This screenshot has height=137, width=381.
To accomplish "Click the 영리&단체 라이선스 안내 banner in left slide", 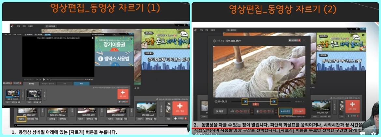I will pos(165,60).
